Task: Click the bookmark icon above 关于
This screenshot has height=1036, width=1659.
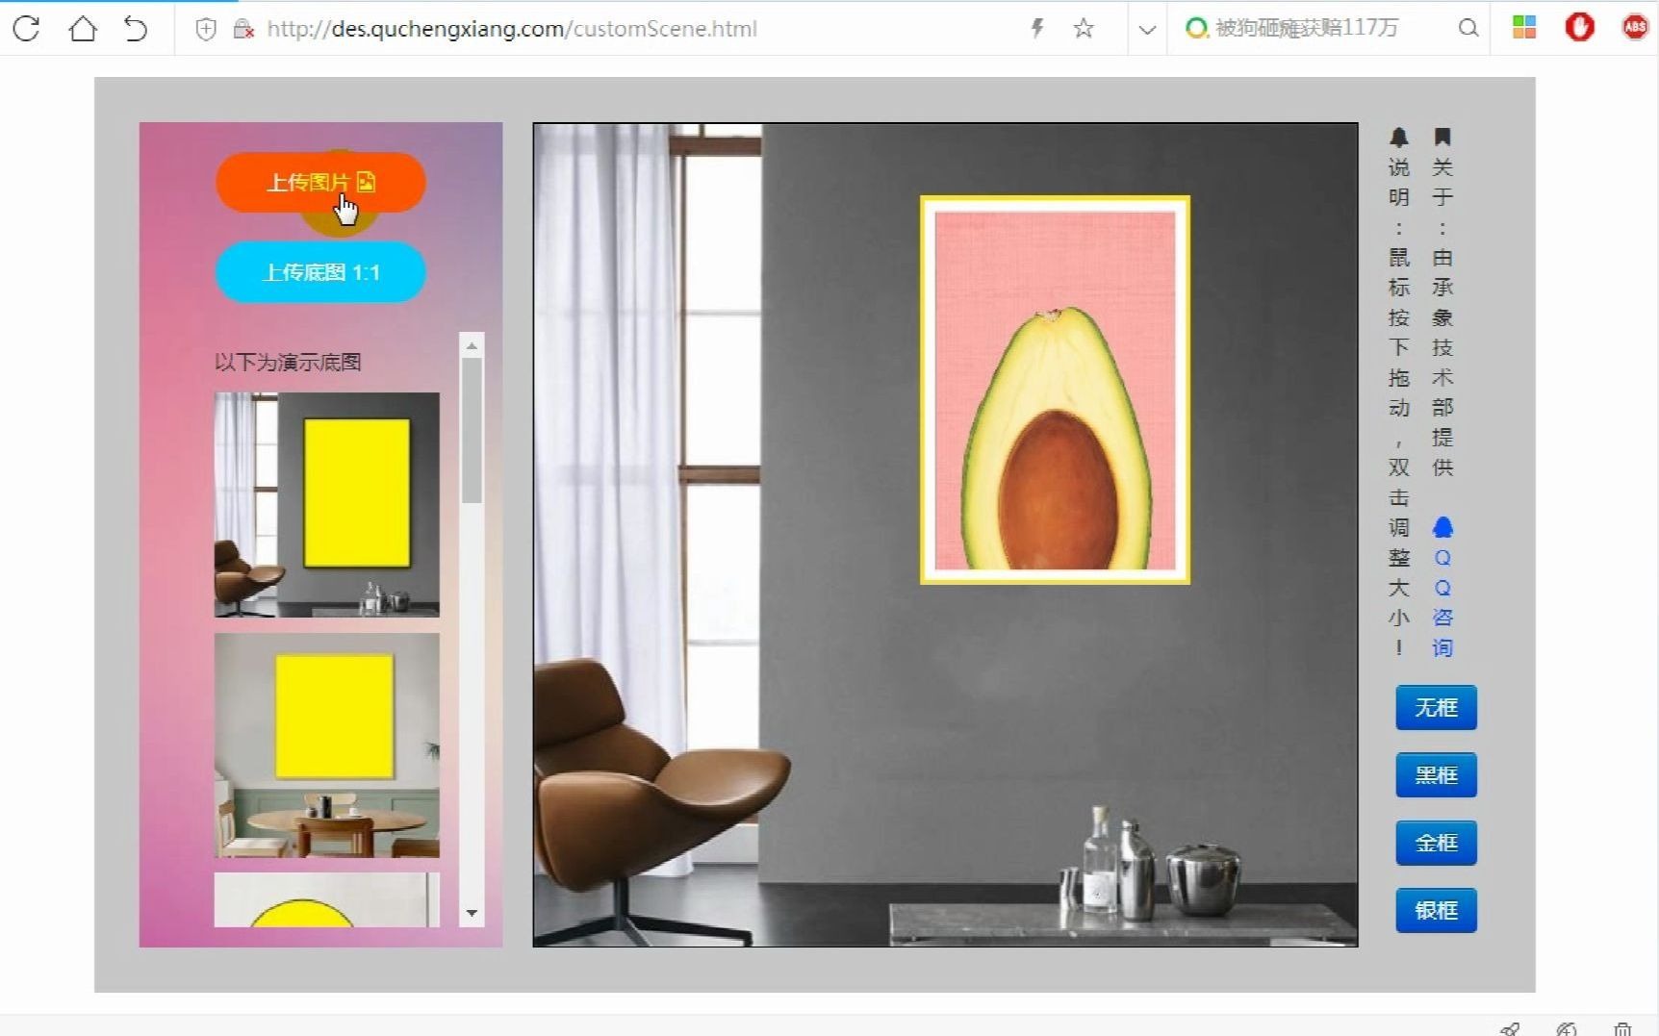Action: tap(1442, 138)
